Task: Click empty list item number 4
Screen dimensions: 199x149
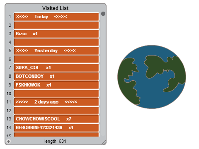Action: point(56,42)
